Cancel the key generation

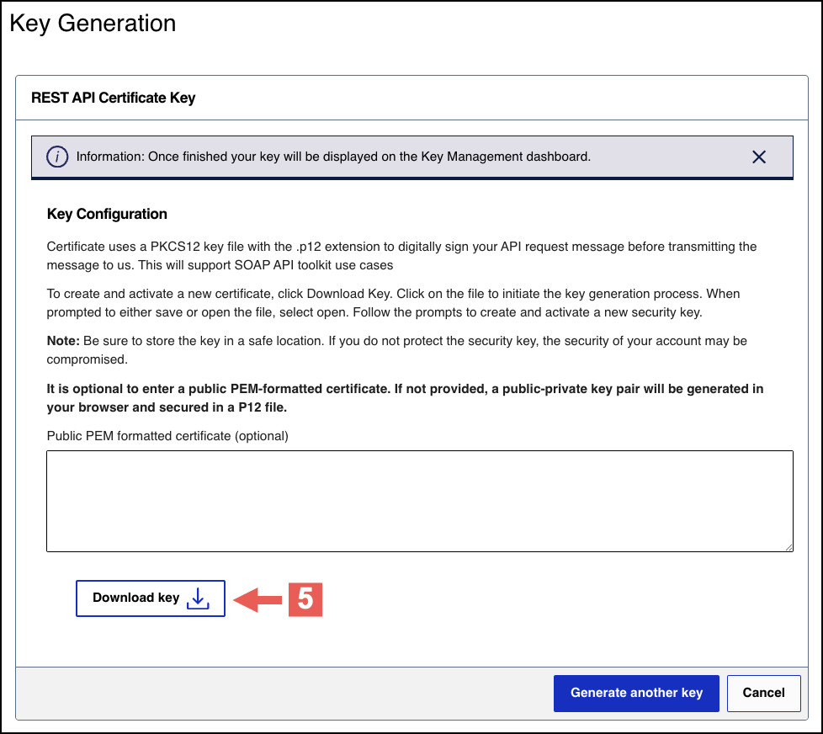(x=763, y=693)
